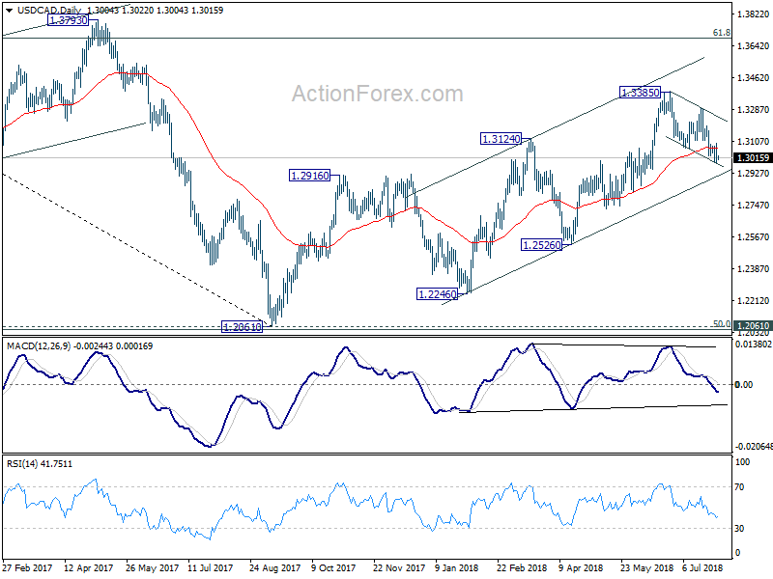Image resolution: width=773 pixels, height=579 pixels.
Task: Click the 1.29160 price label
Action: 309,176
